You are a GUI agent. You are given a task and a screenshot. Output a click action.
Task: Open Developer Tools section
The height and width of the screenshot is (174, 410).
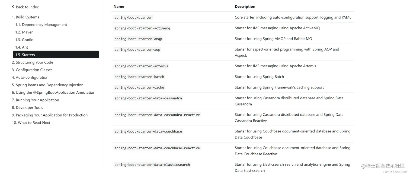[x=27, y=108]
